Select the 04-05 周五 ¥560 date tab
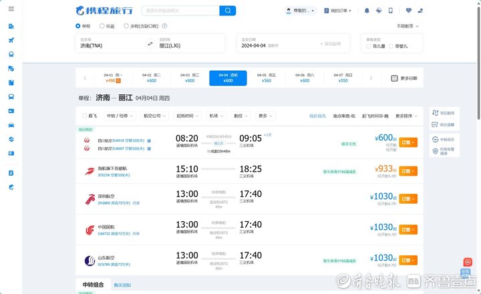 pyautogui.click(x=267, y=78)
